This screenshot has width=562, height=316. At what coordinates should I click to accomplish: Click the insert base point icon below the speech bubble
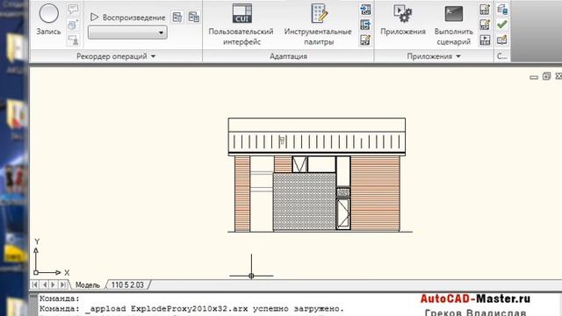73,25
